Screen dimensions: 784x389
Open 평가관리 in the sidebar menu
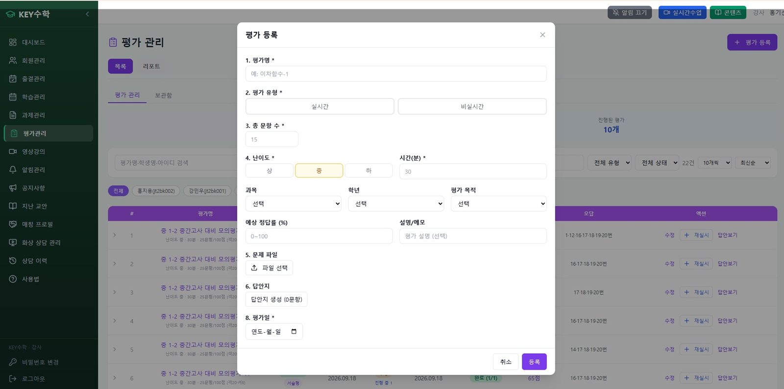click(x=49, y=133)
